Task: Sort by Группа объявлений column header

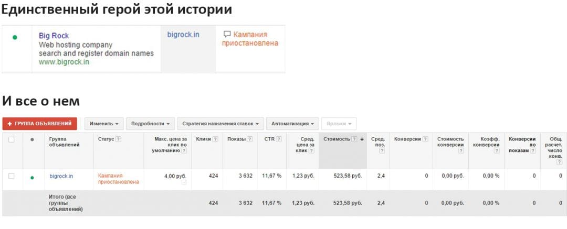Action: click(64, 141)
